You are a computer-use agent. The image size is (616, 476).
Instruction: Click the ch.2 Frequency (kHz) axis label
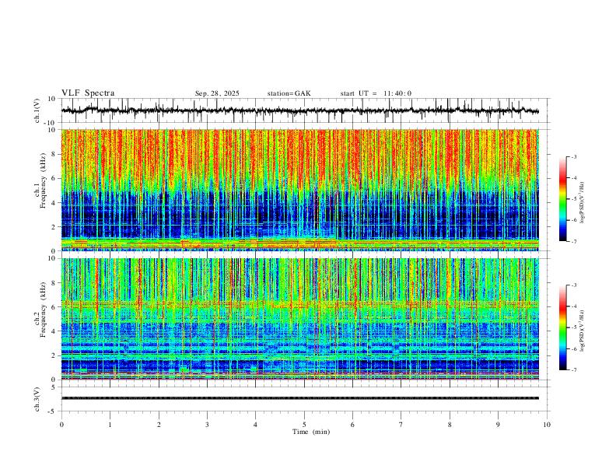(40, 309)
